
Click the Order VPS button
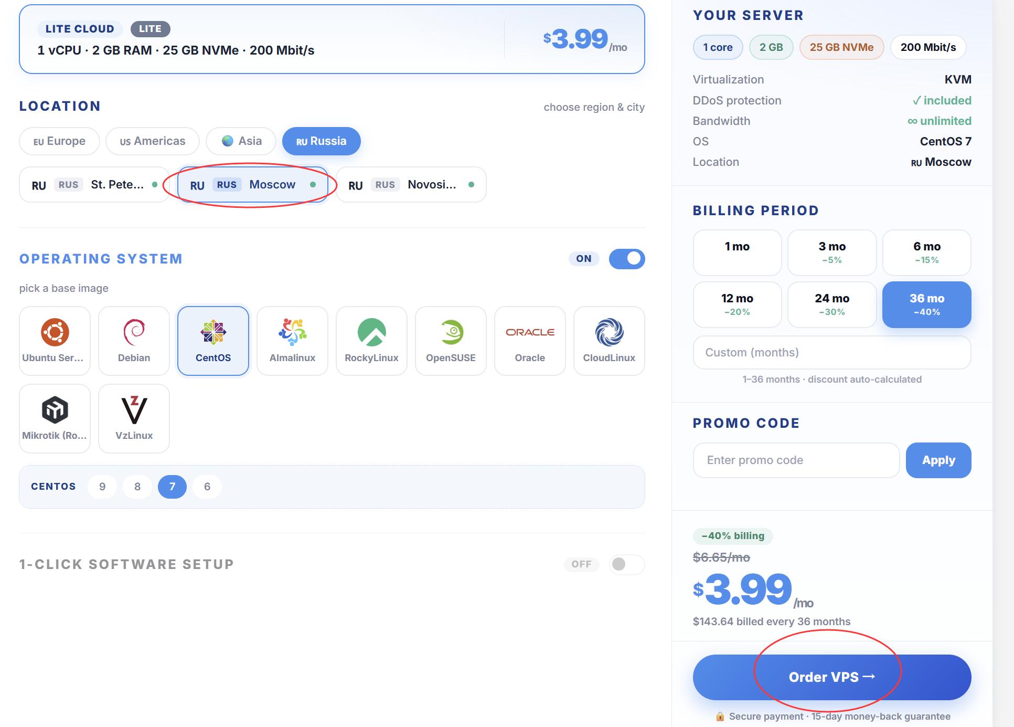832,677
